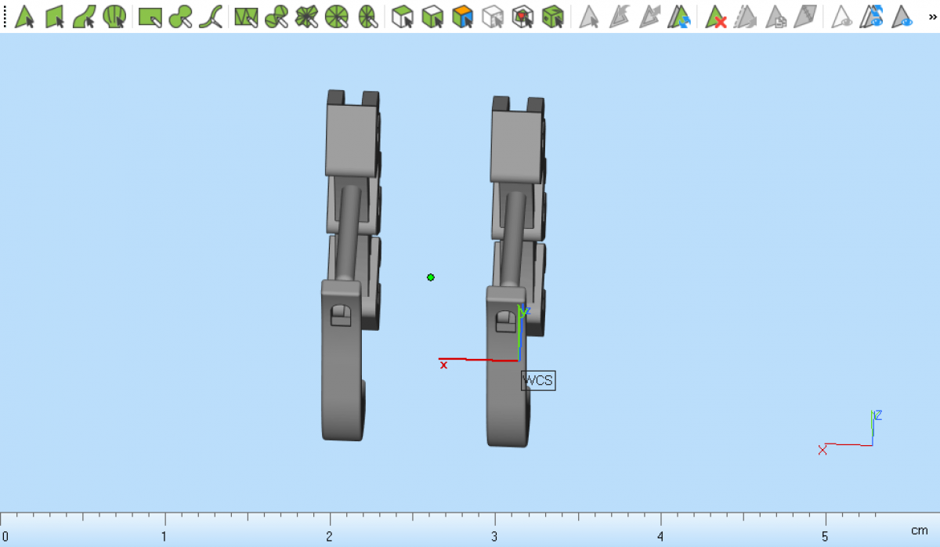The height and width of the screenshot is (547, 940).
Task: Activate the green rectangle brush tool
Action: 150,16
